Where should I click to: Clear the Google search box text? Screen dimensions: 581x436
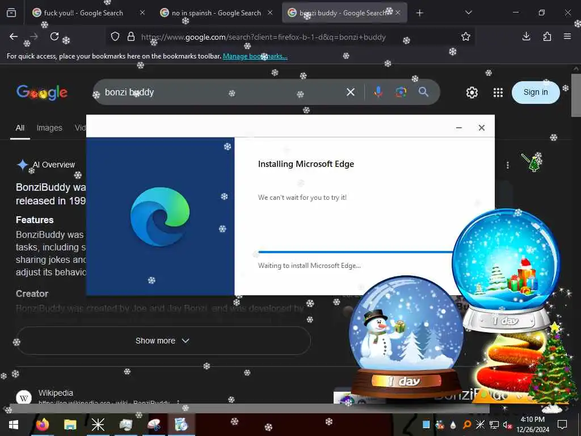(351, 92)
